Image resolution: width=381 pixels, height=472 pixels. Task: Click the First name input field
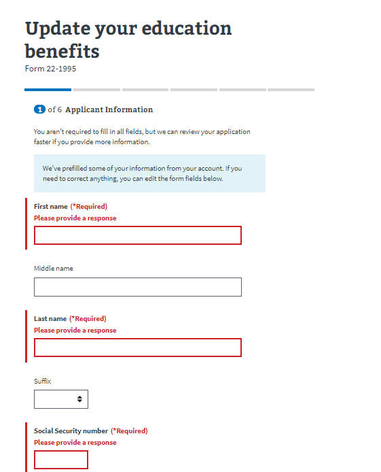click(x=138, y=235)
